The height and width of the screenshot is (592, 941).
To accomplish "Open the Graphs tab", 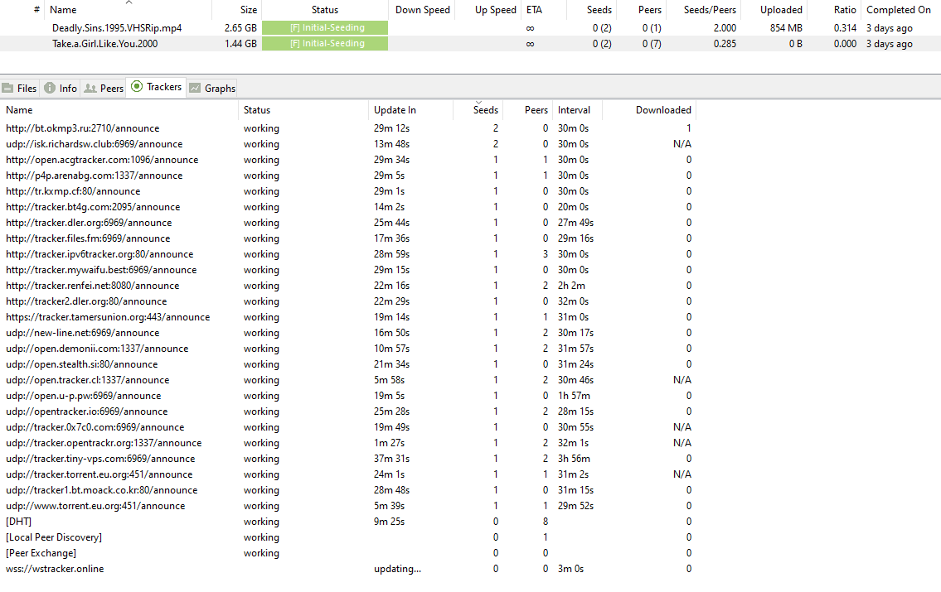I will coord(212,88).
